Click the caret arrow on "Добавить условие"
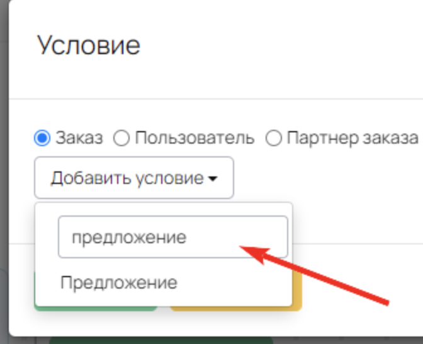423x344 pixels. (212, 179)
